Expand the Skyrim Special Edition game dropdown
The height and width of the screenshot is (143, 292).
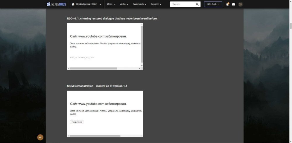point(100,4)
